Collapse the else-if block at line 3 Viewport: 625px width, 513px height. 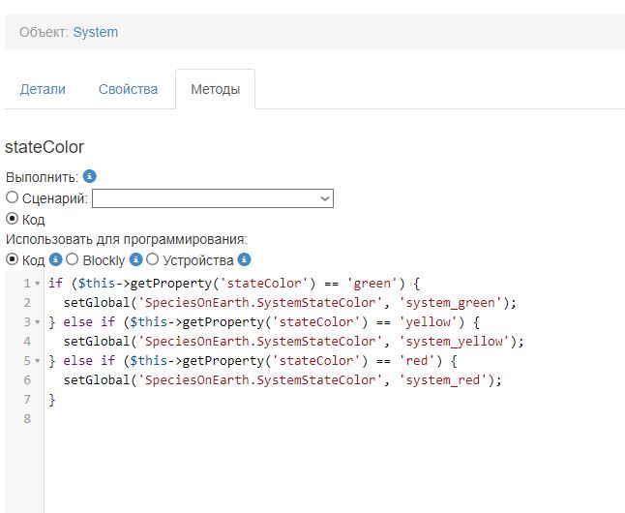click(37, 322)
